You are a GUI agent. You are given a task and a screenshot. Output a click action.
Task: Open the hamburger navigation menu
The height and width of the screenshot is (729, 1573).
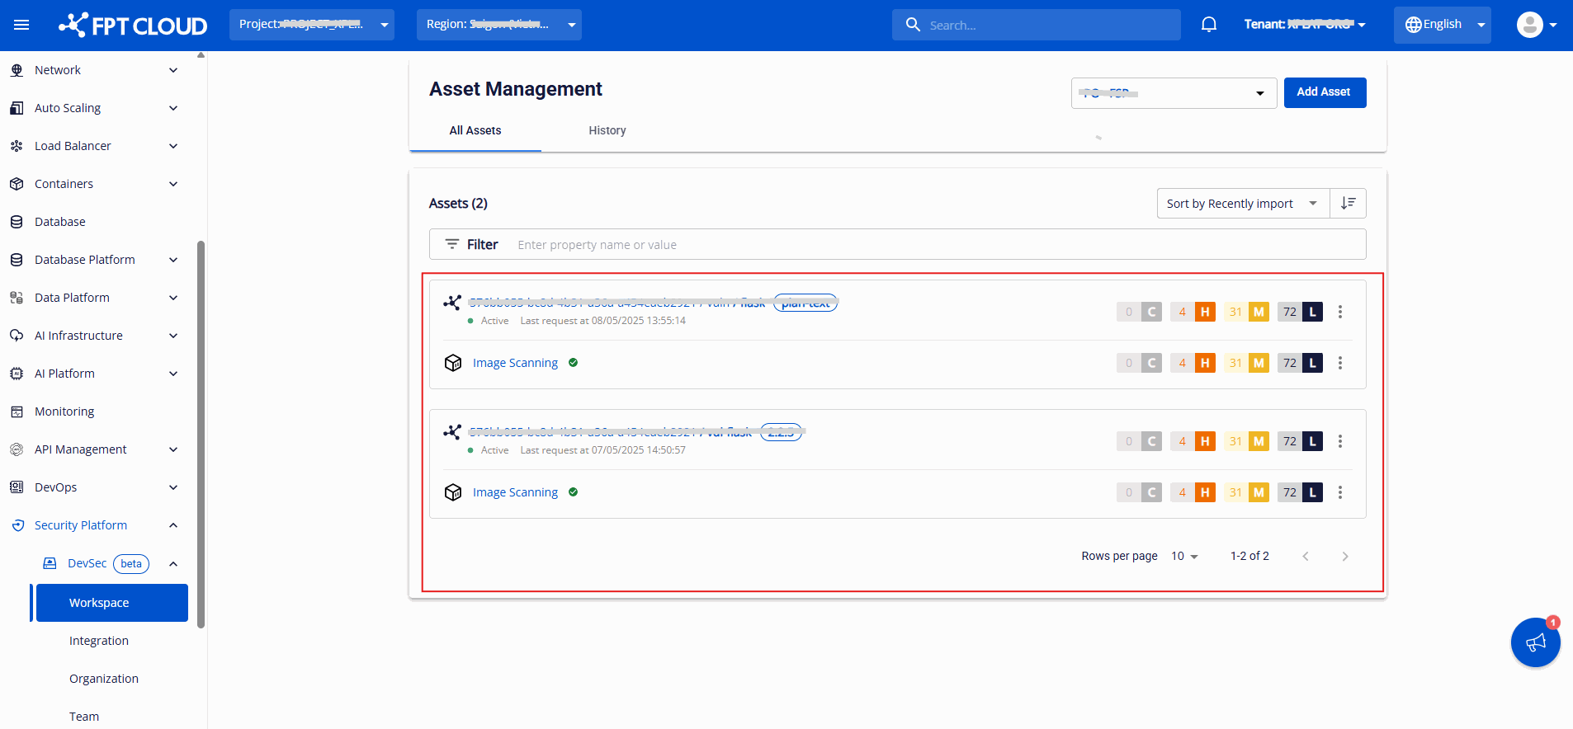21,25
